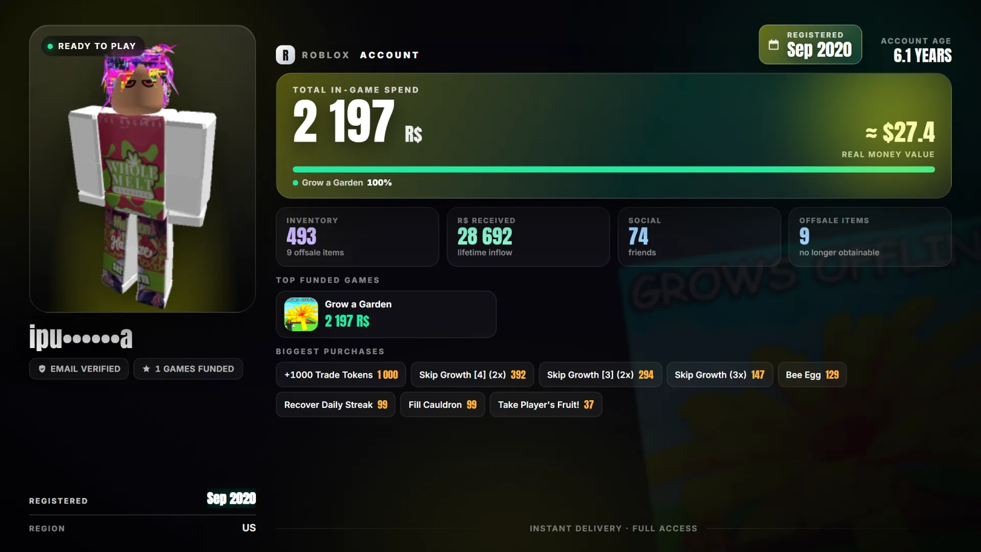Select the Skip Growth [4] (2x) chip
The height and width of the screenshot is (552, 981).
click(472, 375)
